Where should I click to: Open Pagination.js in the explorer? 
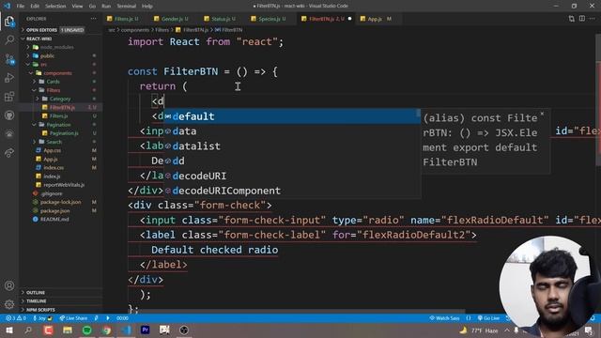(64, 133)
